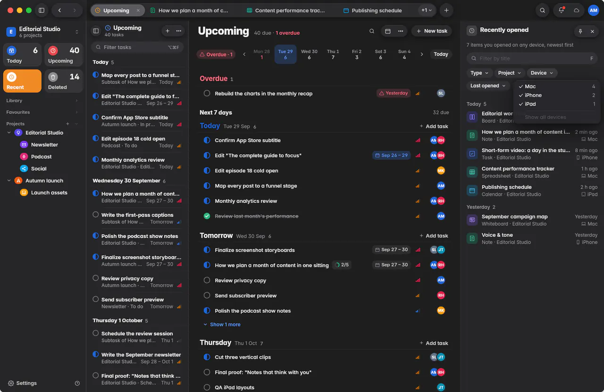This screenshot has height=392, width=604.
Task: Open the notifications bell
Action: (x=561, y=10)
